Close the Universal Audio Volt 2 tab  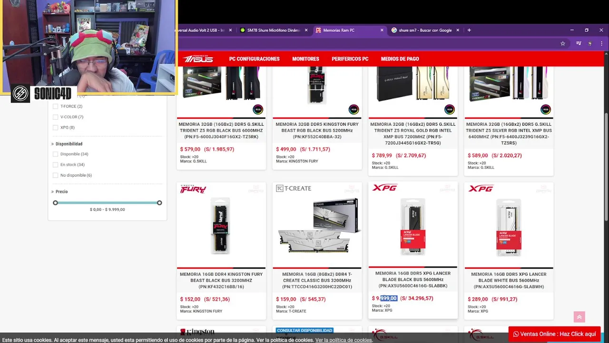[230, 30]
